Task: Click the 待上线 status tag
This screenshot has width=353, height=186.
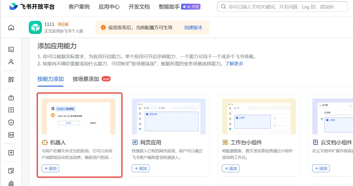Action: click(x=63, y=24)
